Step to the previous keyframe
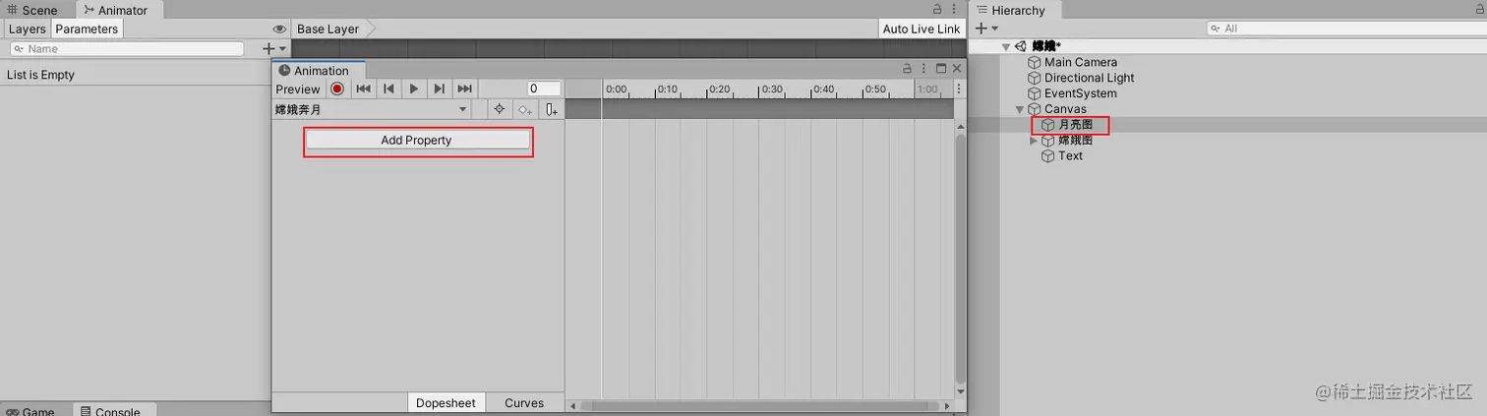1487x416 pixels. (x=388, y=89)
